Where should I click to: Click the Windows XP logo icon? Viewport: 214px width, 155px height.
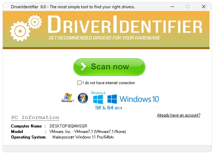tap(68, 98)
